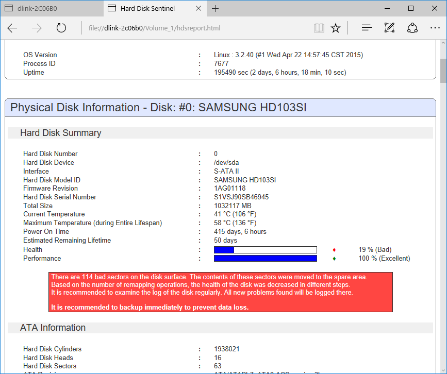
Task: Click the 19 % (Bad) health value
Action: [375, 249]
